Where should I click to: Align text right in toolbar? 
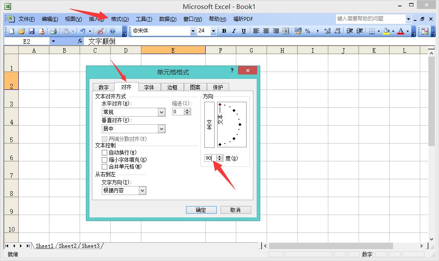276,31
